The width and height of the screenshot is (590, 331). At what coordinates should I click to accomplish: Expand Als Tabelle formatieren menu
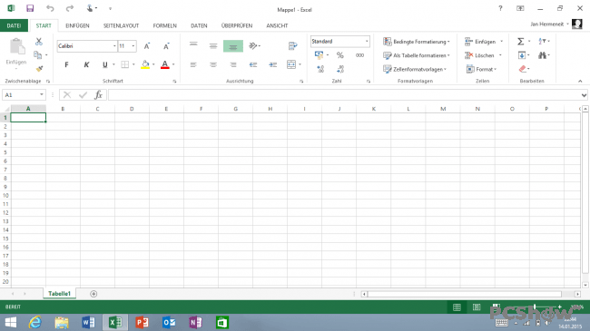(416, 55)
